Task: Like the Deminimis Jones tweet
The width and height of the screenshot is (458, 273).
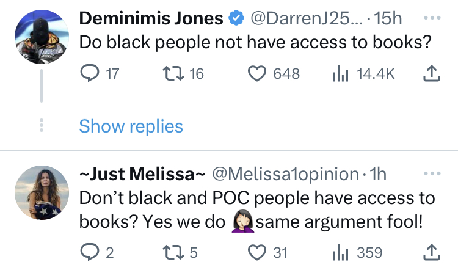Action: point(257,74)
